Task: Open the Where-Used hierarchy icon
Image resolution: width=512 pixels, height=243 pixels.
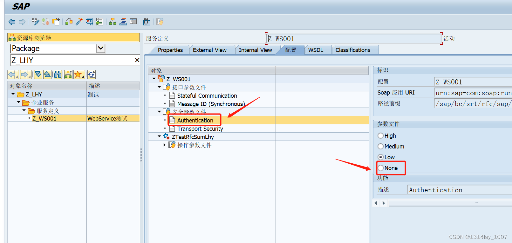Action: click(x=113, y=22)
